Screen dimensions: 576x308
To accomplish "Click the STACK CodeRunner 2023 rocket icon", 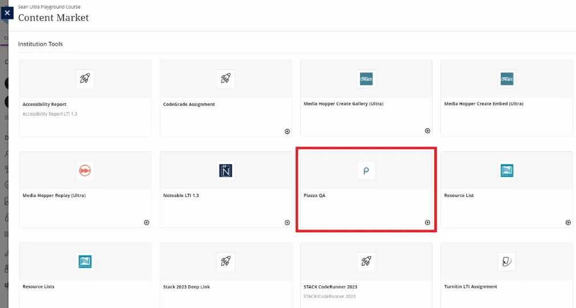I will pyautogui.click(x=366, y=261).
